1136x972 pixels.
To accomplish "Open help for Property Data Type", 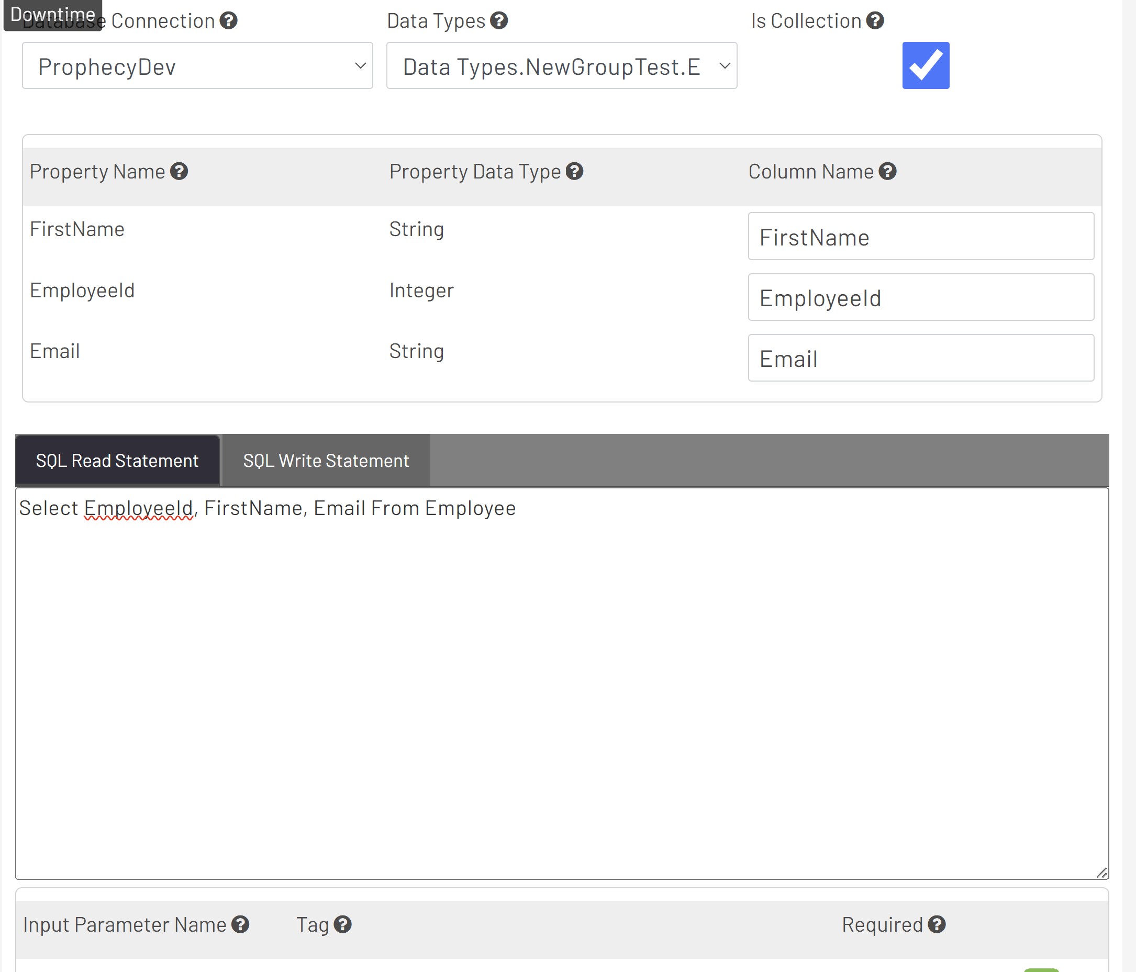I will 575,172.
